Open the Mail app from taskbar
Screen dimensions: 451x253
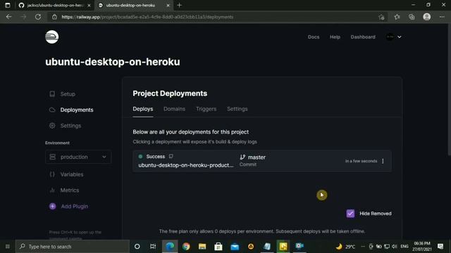click(235, 247)
